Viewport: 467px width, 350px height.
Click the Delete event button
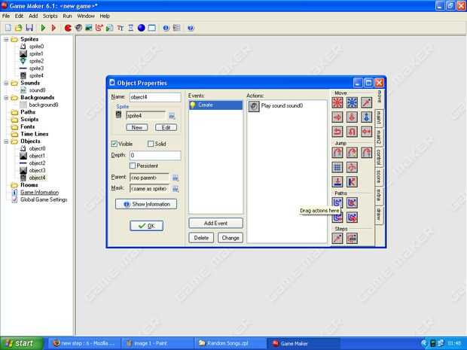coord(201,238)
